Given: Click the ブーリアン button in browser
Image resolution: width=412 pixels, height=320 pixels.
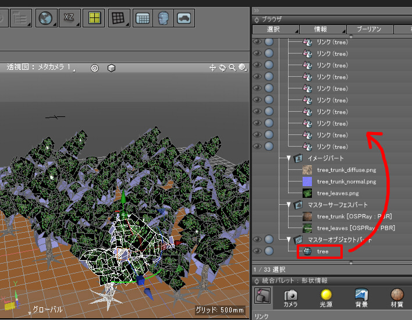Looking at the screenshot, I should (x=368, y=30).
